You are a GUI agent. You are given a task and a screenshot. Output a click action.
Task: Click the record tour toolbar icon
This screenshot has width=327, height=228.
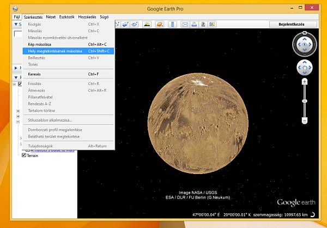134,24
